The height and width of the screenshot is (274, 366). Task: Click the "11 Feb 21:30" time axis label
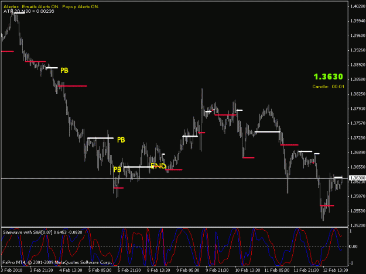(306, 270)
